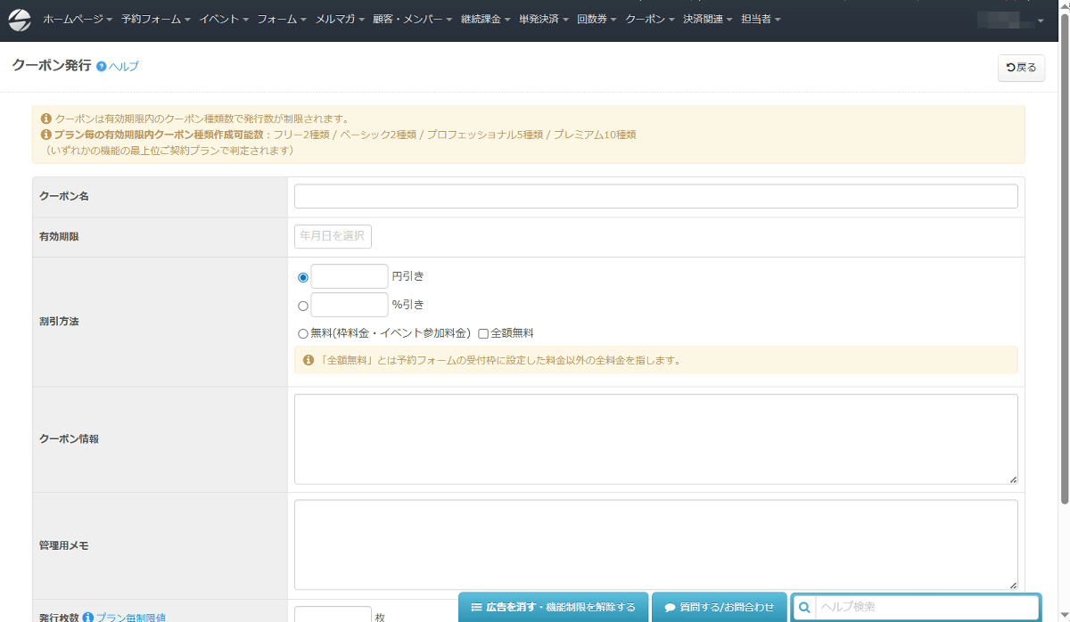Screen dimensions: 1070x622
Task: Click the 広告を消す list icon button
Action: pyautogui.click(x=553, y=607)
